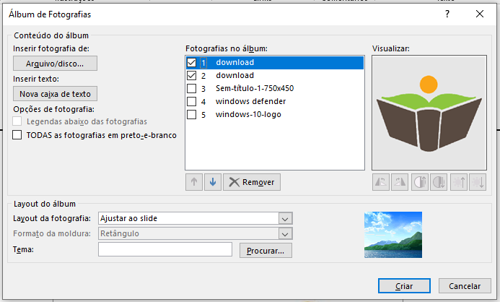Rotate picture right icon under preview
Image resolution: width=500 pixels, height=302 pixels.
coord(400,183)
